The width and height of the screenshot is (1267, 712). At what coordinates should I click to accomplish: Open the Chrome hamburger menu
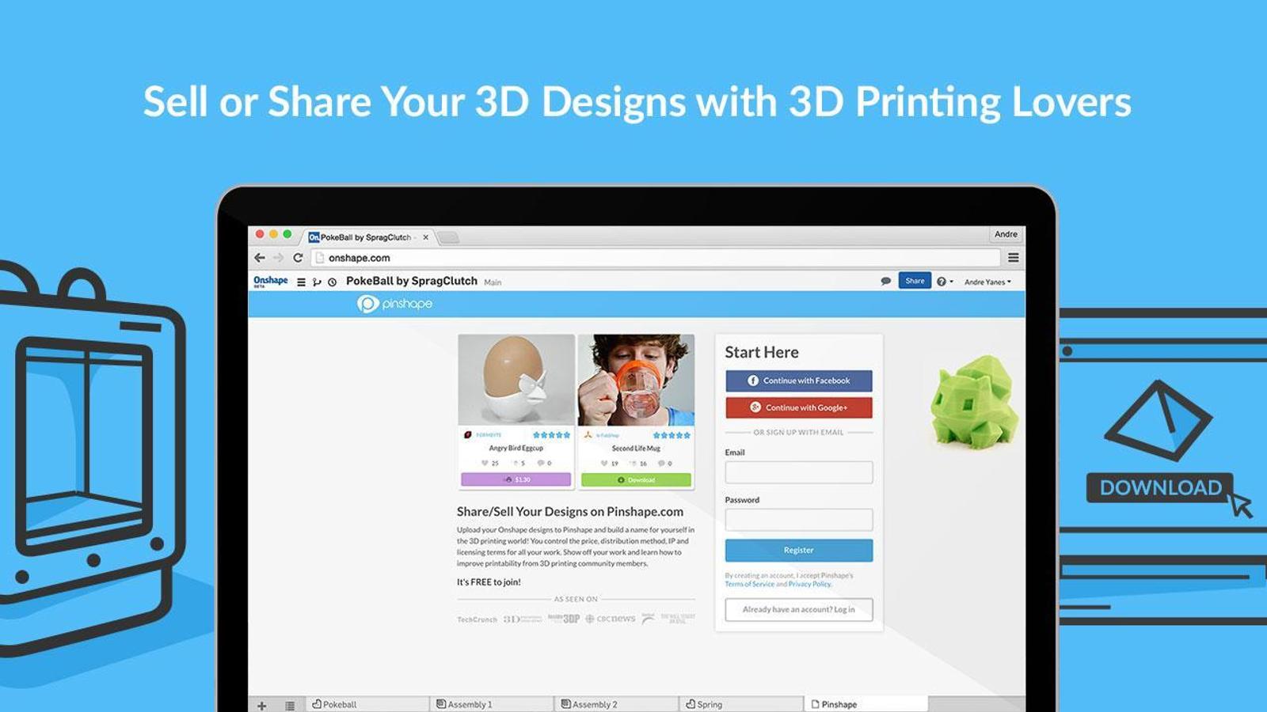tap(1013, 258)
